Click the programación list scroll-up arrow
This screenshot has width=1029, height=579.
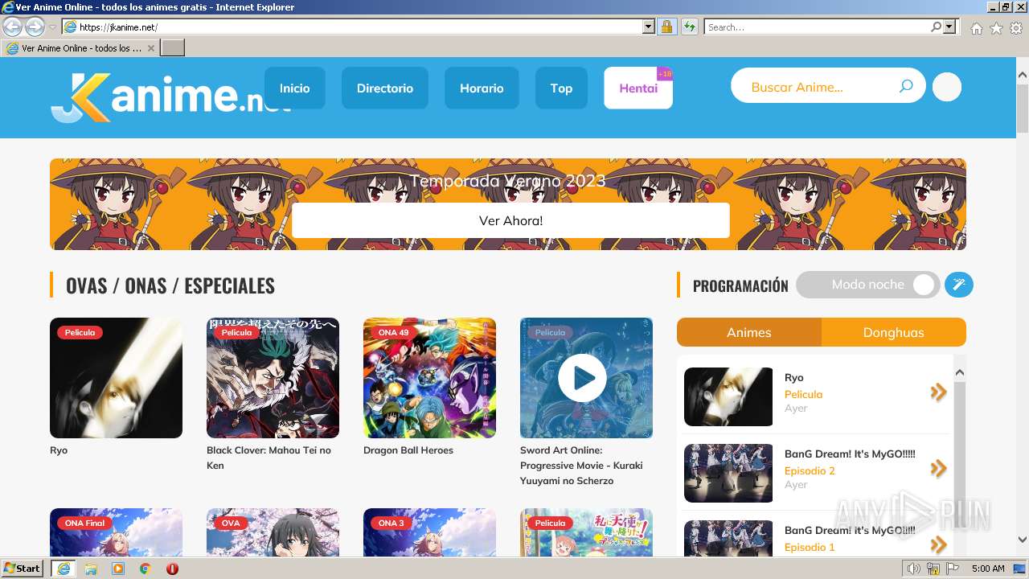click(x=959, y=372)
